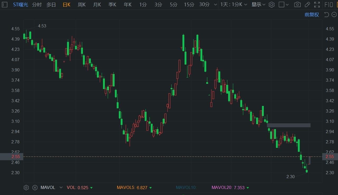Screen dimensions: 338x195
Task: Select the 15分 interval button
Action: (189, 4)
